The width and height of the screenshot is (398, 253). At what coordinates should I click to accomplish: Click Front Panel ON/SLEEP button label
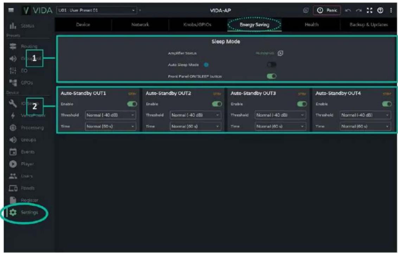pyautogui.click(x=195, y=76)
